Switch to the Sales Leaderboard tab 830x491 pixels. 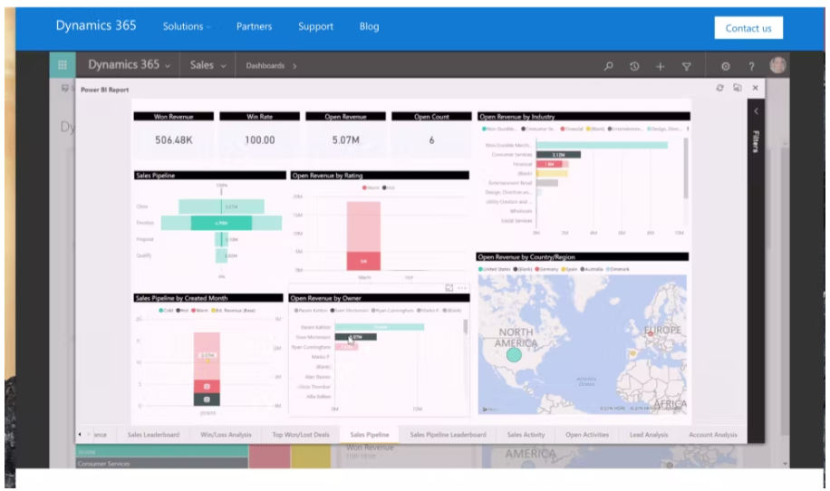(x=153, y=435)
